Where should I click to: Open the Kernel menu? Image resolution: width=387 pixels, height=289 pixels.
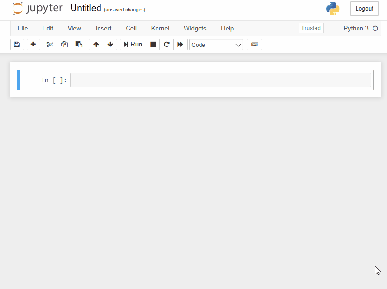[160, 28]
